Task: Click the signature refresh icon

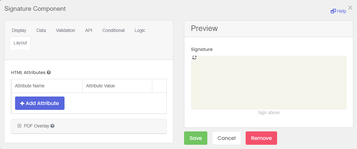Action: (194, 57)
